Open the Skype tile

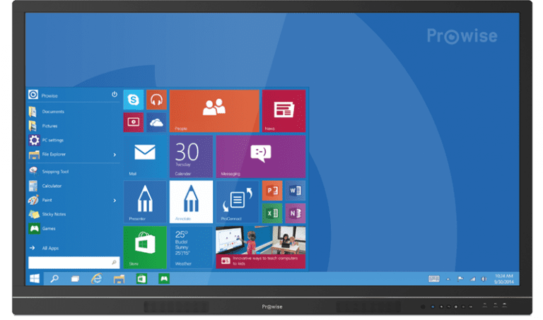[134, 100]
